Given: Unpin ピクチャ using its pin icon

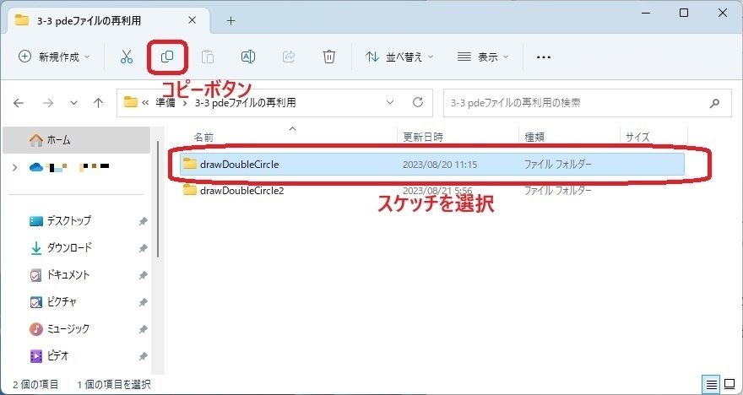Looking at the screenshot, I should pos(143,302).
